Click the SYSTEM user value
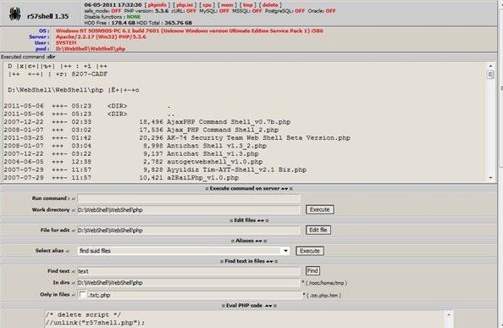The width and height of the screenshot is (503, 328). pos(66,42)
